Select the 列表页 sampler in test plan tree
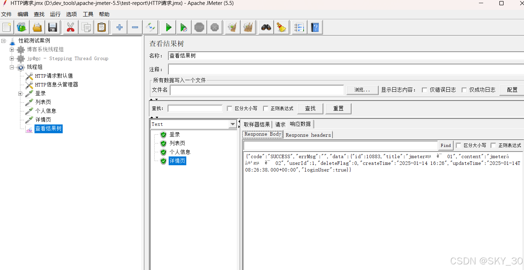524x270 pixels. click(x=43, y=102)
